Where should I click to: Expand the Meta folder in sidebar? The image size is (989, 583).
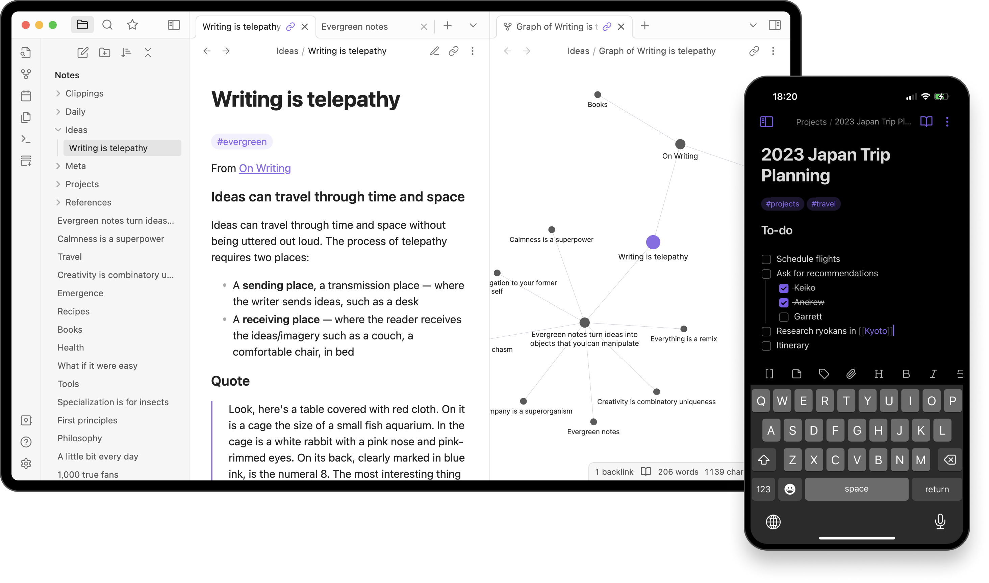[x=58, y=166]
